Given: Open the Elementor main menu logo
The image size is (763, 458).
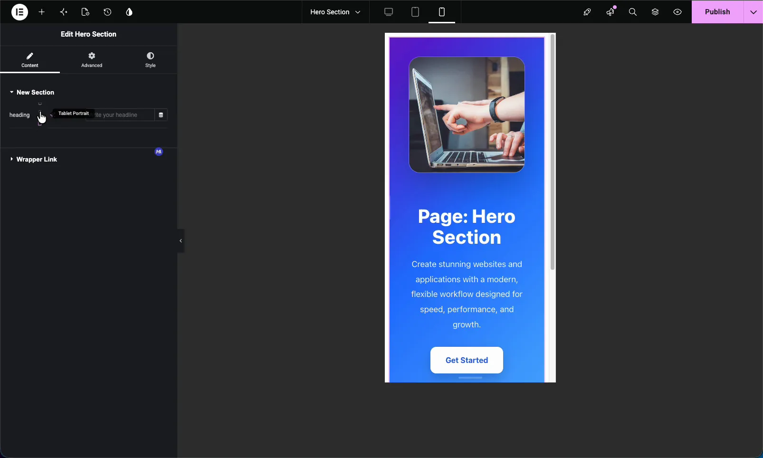Looking at the screenshot, I should tap(19, 12).
